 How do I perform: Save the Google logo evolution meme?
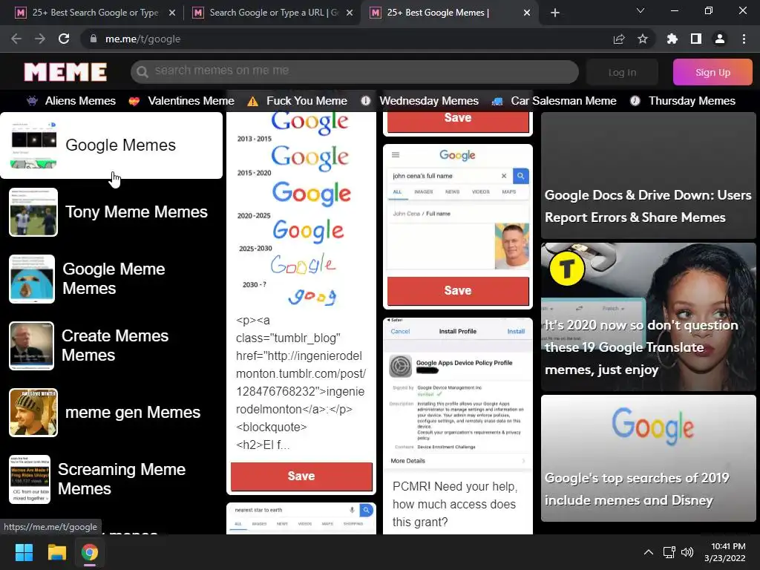(301, 476)
